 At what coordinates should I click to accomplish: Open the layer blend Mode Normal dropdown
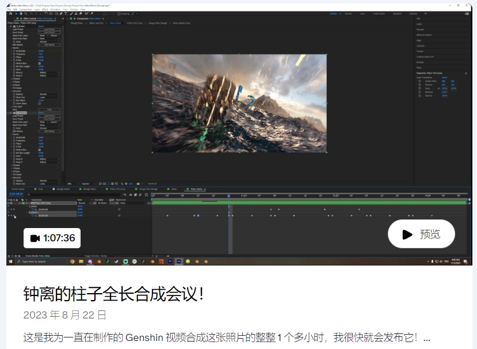click(82, 203)
